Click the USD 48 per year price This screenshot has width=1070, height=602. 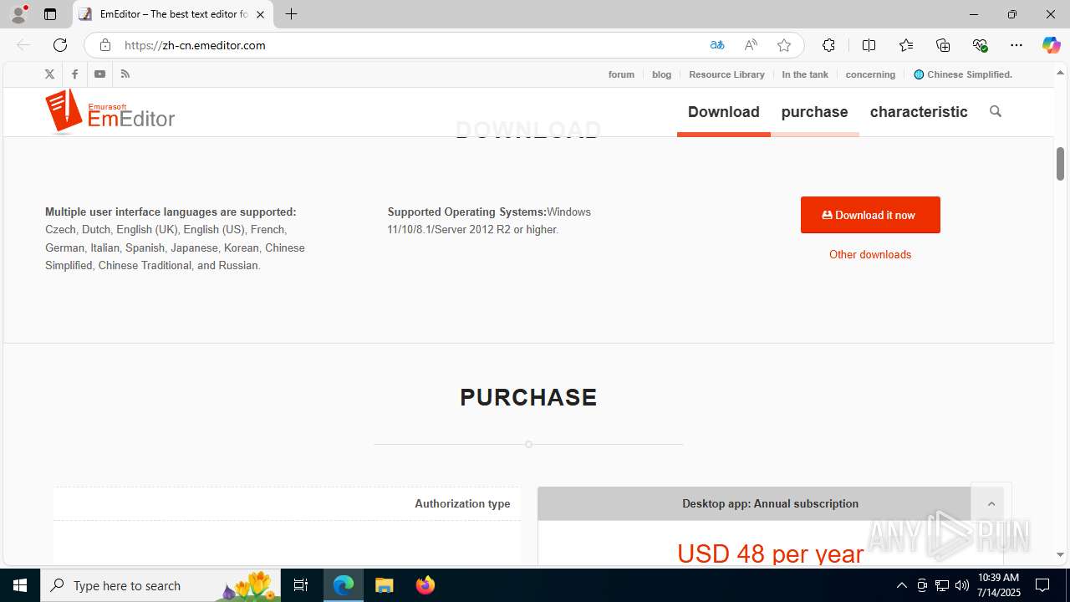[770, 553]
